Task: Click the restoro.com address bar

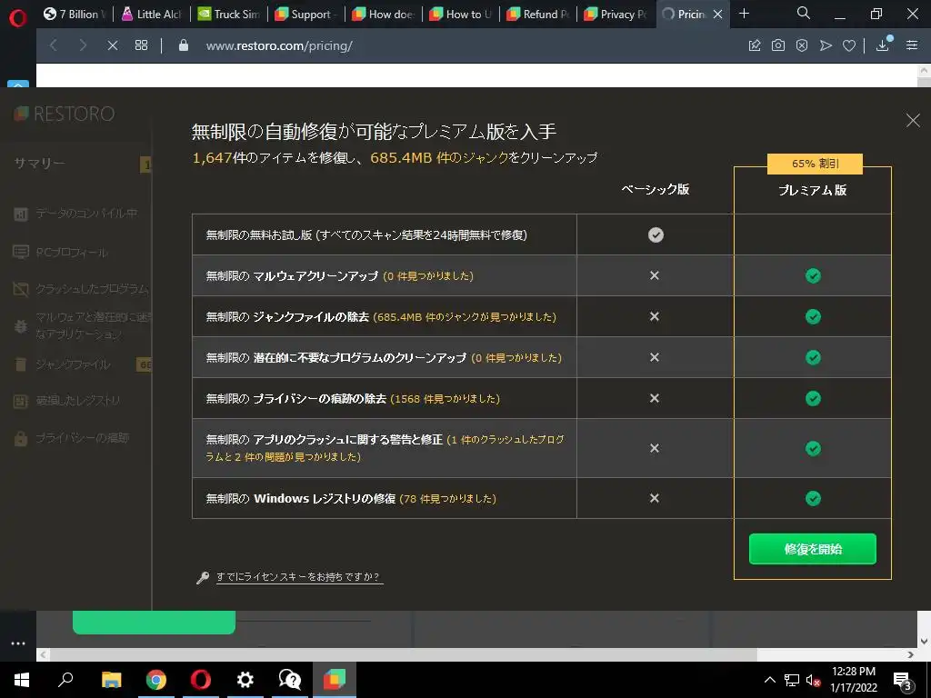Action: [x=279, y=45]
